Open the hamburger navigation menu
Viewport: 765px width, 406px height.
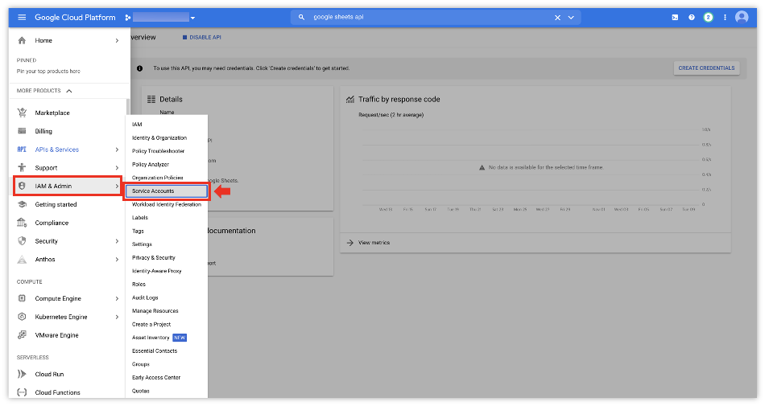(x=22, y=18)
